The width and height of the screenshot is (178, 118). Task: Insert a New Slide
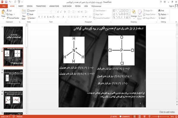coord(24,15)
